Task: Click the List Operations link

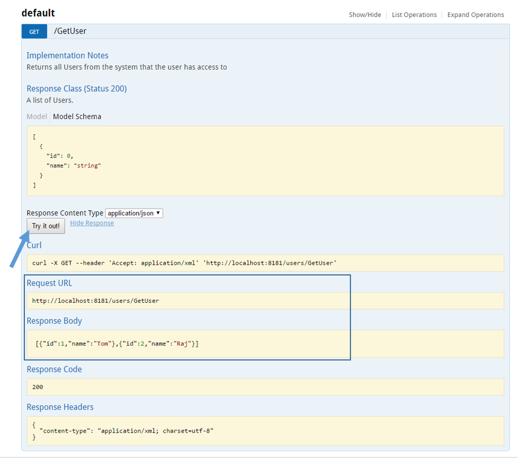Action: tap(414, 15)
